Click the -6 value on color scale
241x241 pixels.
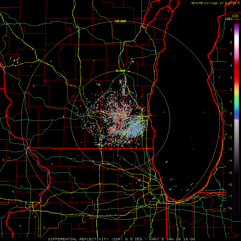pos(230,185)
